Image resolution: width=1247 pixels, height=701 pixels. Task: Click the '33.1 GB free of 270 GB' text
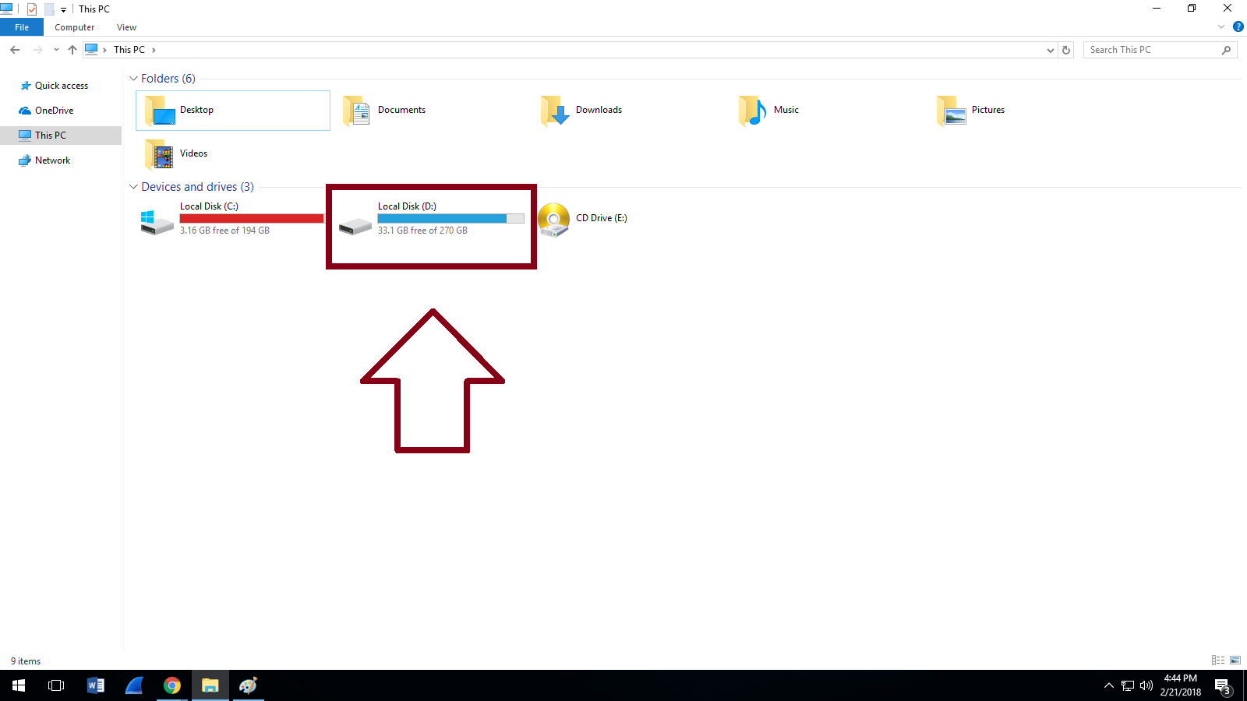pos(422,231)
